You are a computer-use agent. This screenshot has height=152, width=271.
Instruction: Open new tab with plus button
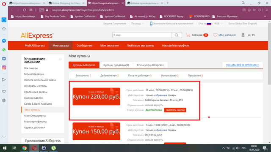coord(168,3)
